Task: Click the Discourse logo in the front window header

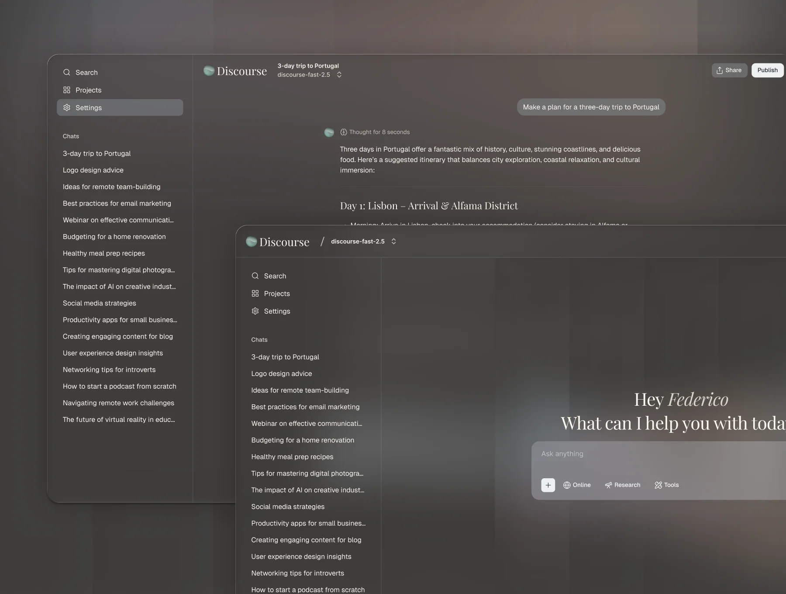Action: 277,242
